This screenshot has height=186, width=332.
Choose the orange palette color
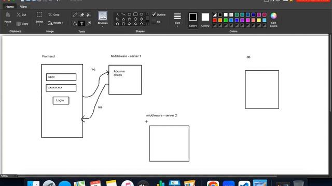[x=220, y=20]
